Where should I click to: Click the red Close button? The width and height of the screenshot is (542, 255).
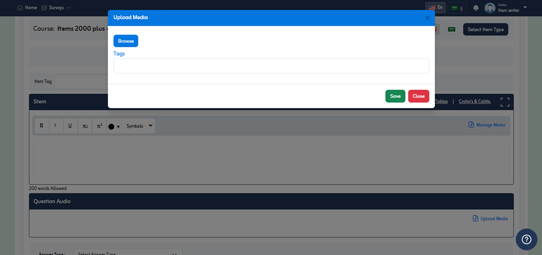(x=418, y=96)
